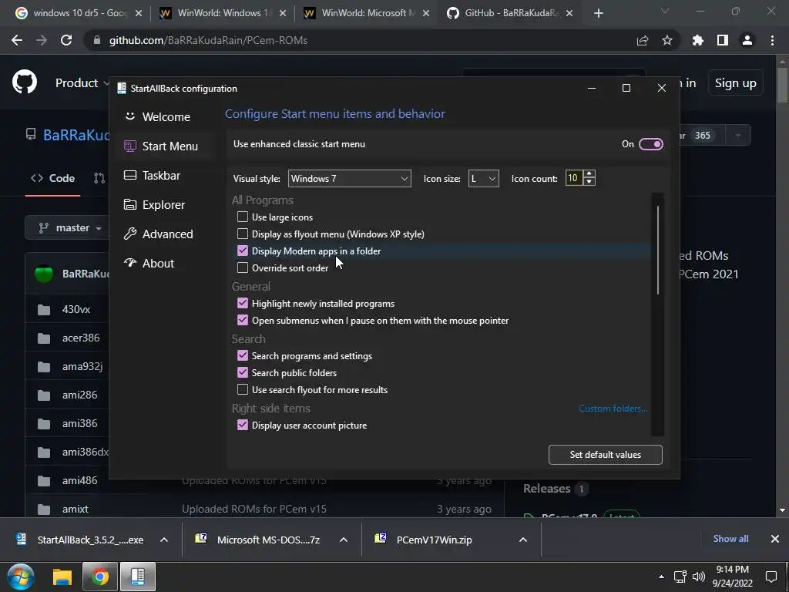
Task: Open the PCemV17Win.zip download item
Action: tap(434, 540)
